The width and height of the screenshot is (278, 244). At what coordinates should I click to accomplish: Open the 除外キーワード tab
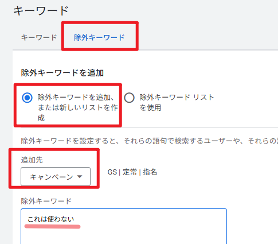coord(99,37)
